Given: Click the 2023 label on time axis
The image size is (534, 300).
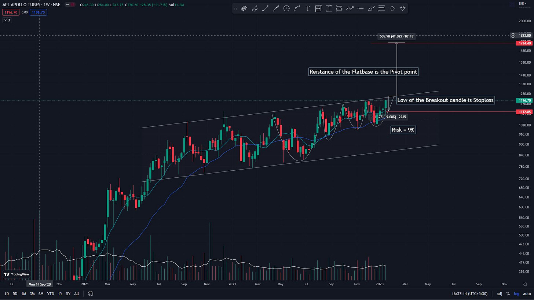Looking at the screenshot, I should click(380, 284).
